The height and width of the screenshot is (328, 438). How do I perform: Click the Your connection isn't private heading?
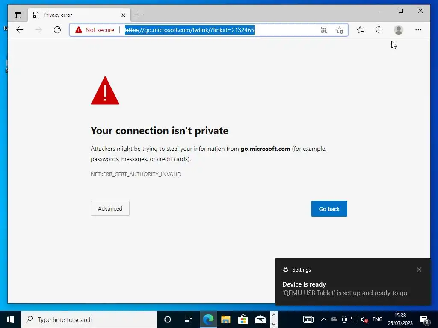160,131
